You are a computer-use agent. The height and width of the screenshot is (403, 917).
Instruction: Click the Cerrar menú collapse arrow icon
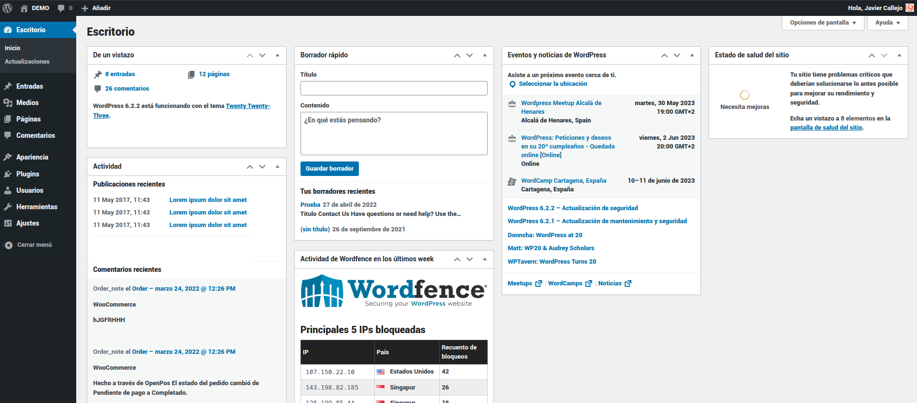(x=8, y=245)
